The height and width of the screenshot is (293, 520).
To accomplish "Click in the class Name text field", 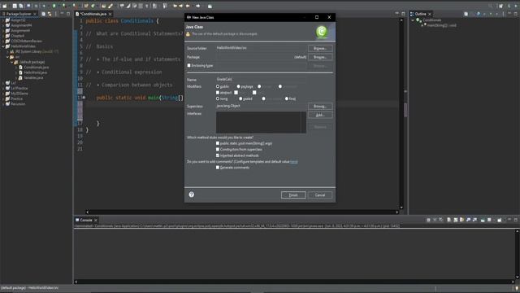I will click(261, 79).
